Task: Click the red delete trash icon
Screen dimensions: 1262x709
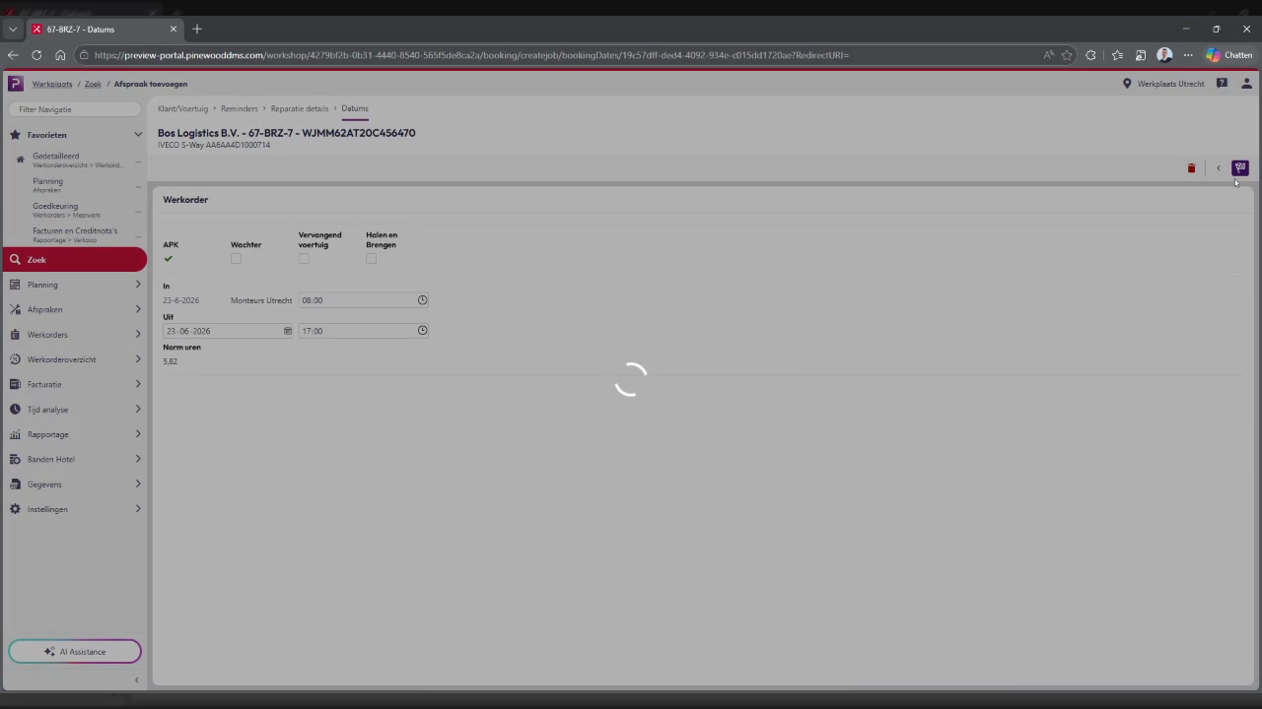Action: pyautogui.click(x=1191, y=168)
